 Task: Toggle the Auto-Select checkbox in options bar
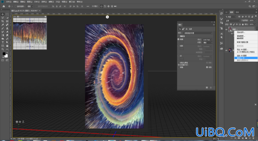tap(16, 7)
